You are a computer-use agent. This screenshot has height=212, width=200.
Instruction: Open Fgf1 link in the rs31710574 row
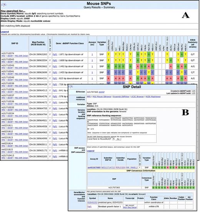[55, 54]
